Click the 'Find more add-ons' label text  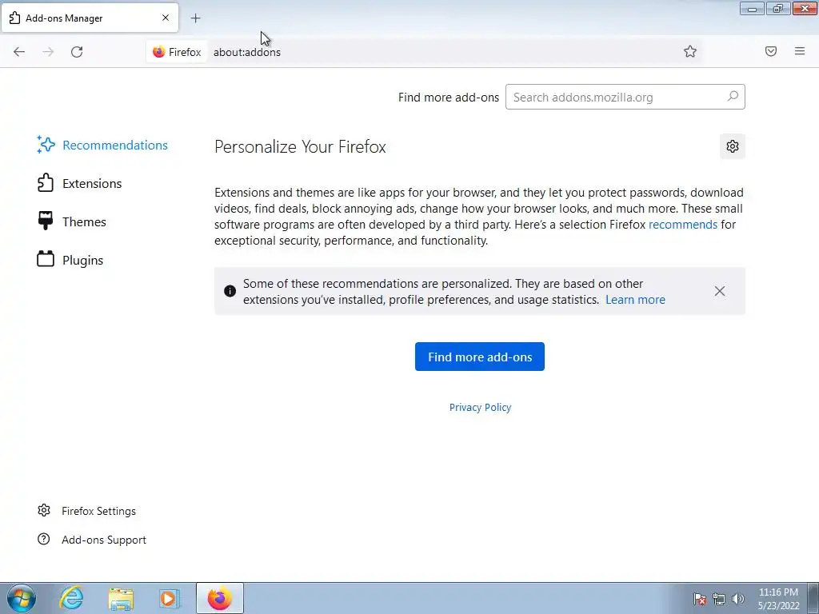pyautogui.click(x=448, y=97)
